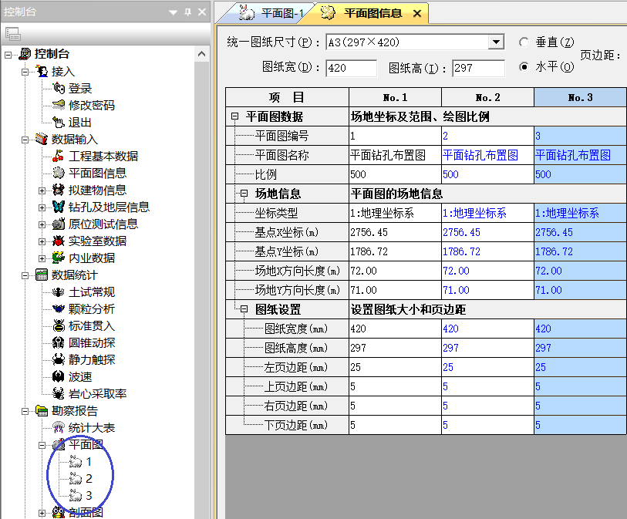Expand the 内业数据 tree node
This screenshot has width=627, height=519.
(42, 258)
